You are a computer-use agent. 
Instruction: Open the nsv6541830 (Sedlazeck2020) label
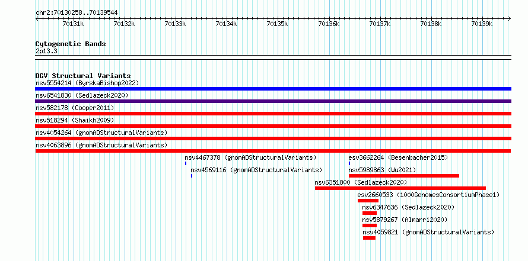point(82,95)
